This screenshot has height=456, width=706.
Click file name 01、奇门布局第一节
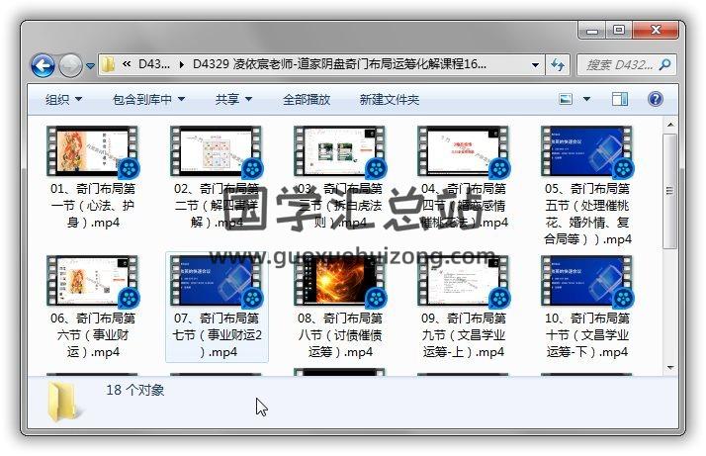tap(93, 205)
